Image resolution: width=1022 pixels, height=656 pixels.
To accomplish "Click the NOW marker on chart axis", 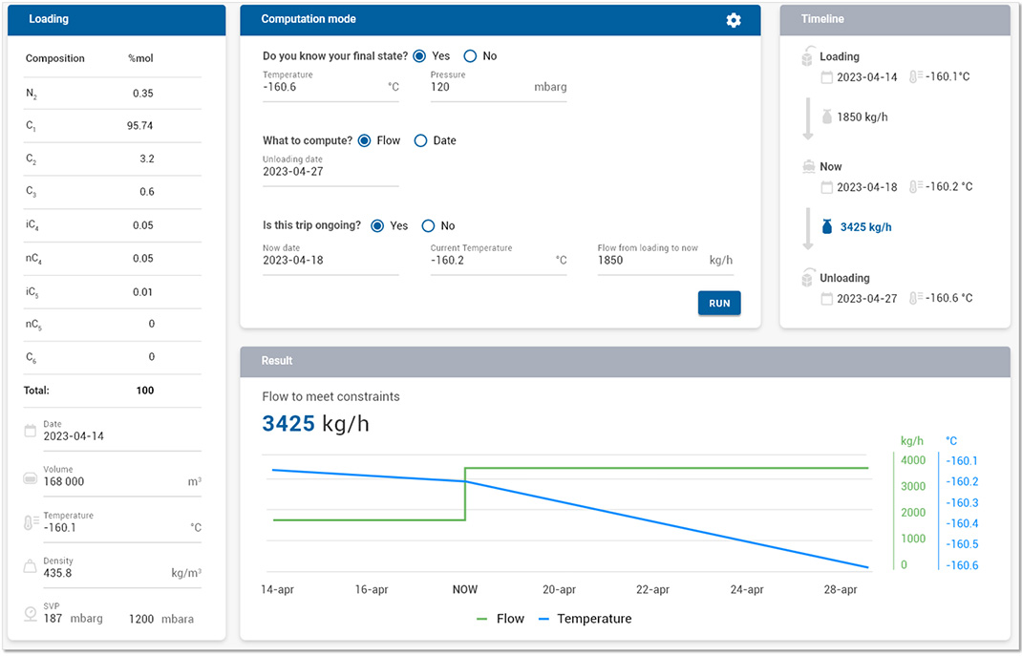I will coord(465,589).
